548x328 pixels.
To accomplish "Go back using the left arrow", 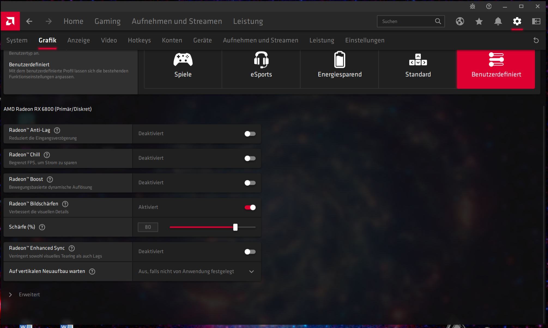I will (x=29, y=21).
